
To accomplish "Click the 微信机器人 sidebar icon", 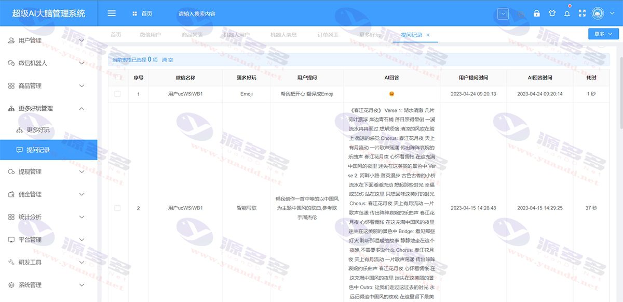I will coord(11,63).
